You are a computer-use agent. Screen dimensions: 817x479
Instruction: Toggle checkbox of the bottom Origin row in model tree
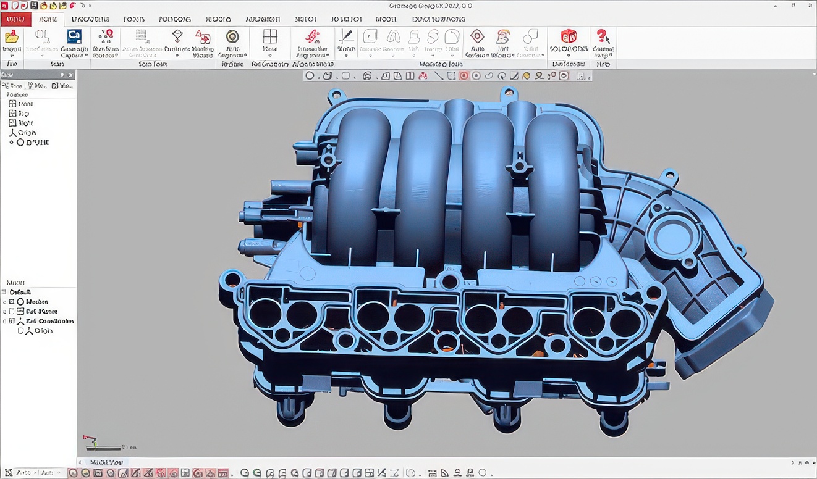coord(20,331)
